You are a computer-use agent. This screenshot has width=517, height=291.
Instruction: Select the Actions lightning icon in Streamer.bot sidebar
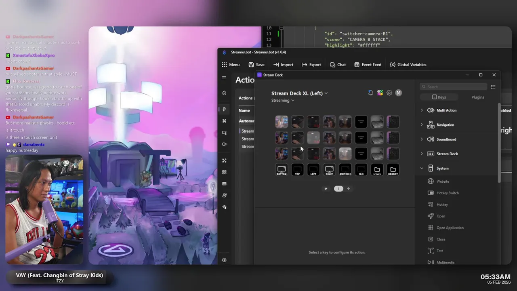click(224, 109)
